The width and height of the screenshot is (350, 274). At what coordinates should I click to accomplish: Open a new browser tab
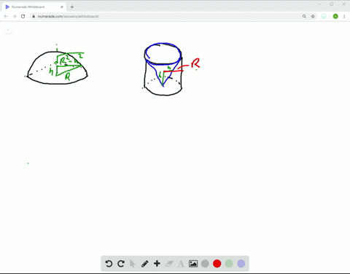pos(72,7)
